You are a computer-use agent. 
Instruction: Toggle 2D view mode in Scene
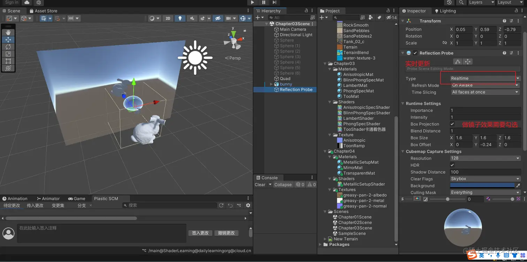pos(168,18)
